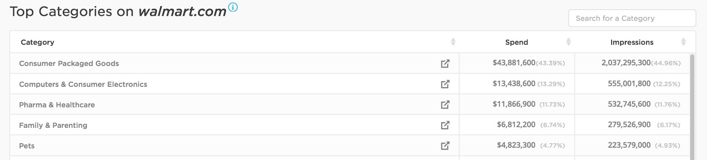This screenshot has height=160, width=707.
Task: Select the Consumer Packaged Goods row
Action: (x=350, y=63)
